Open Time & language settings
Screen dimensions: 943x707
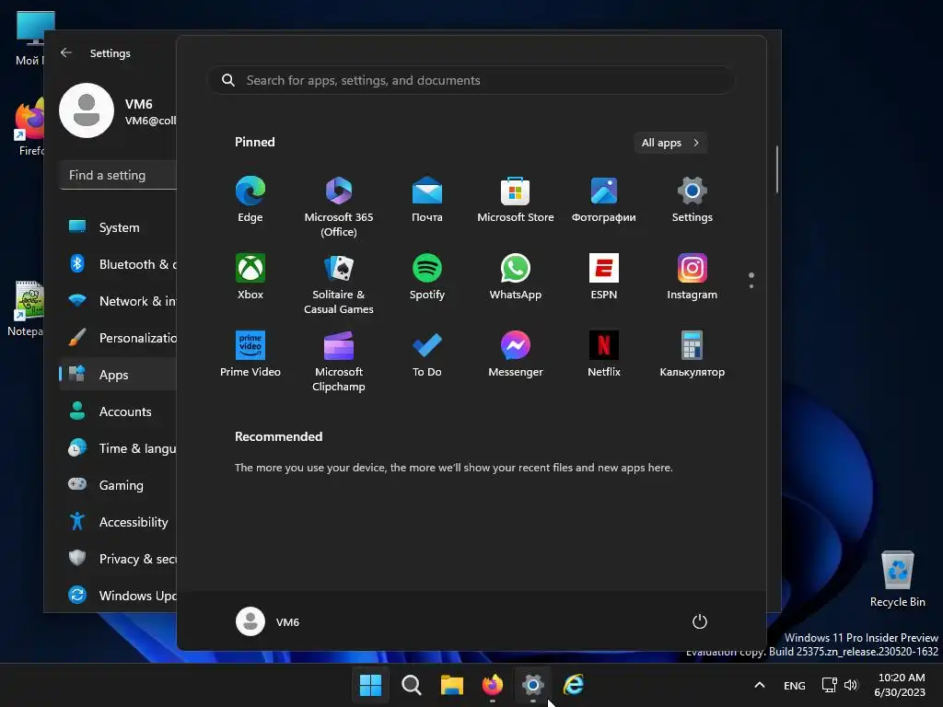[118, 448]
